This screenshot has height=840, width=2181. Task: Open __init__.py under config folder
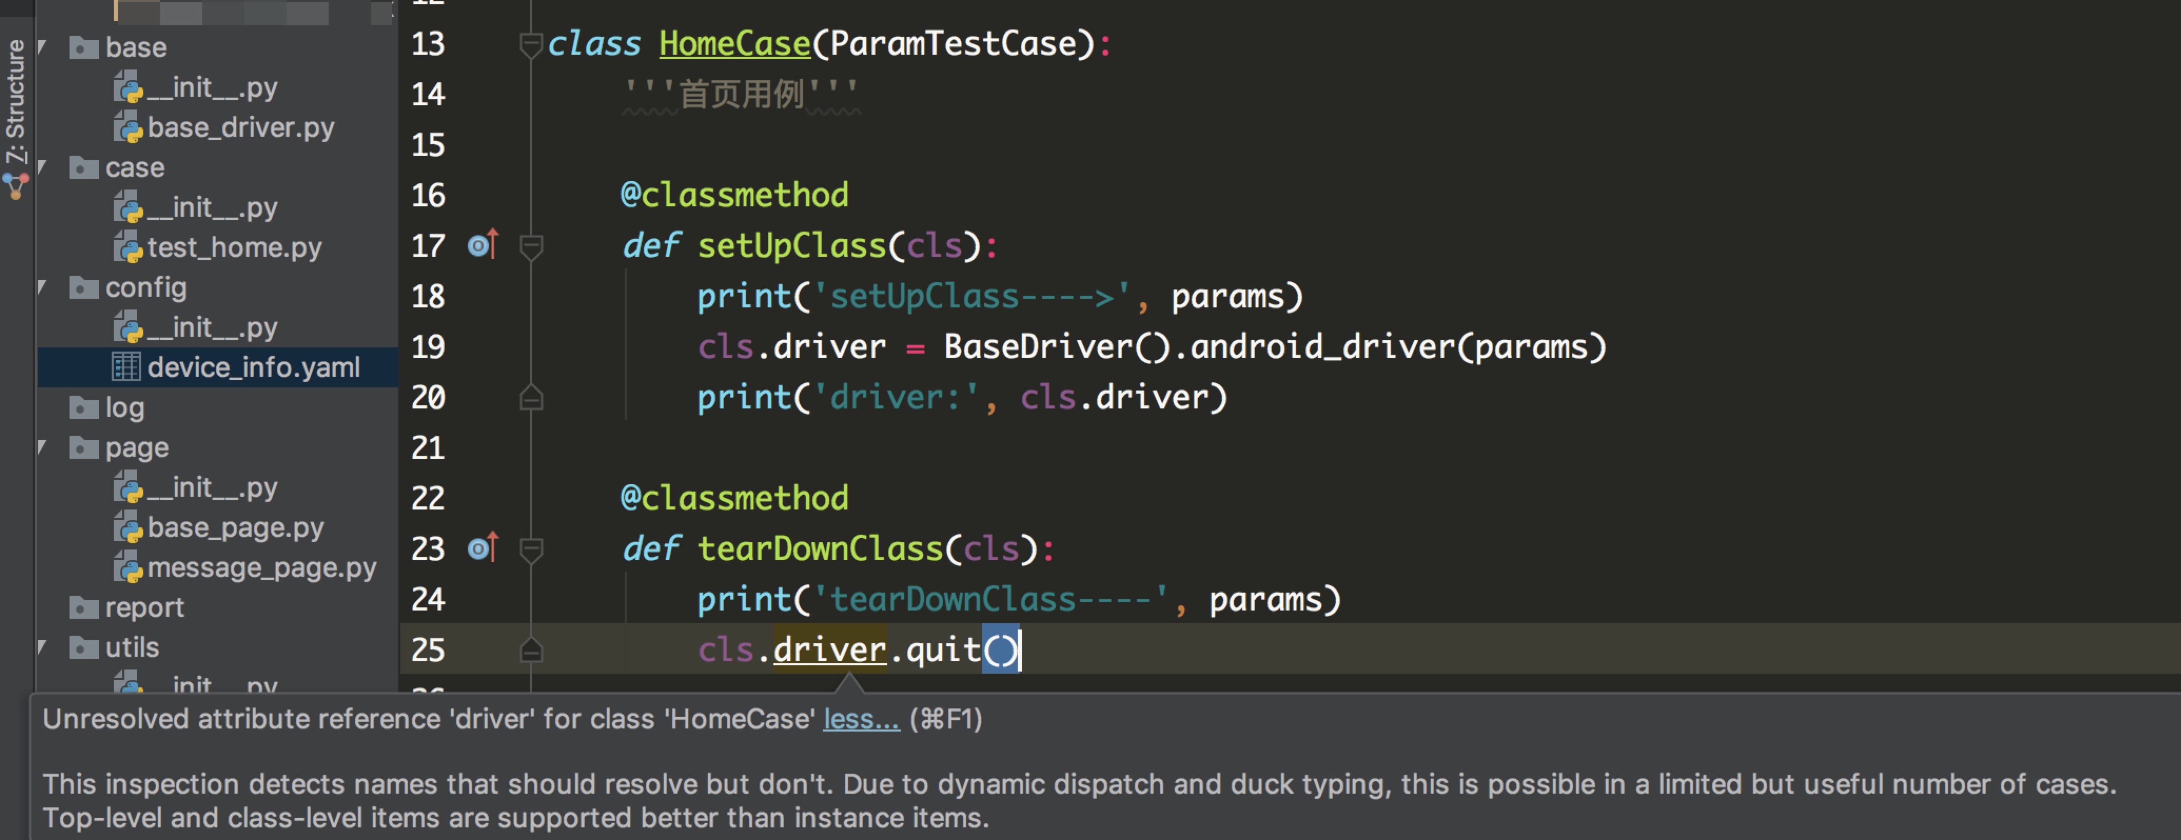click(x=212, y=327)
